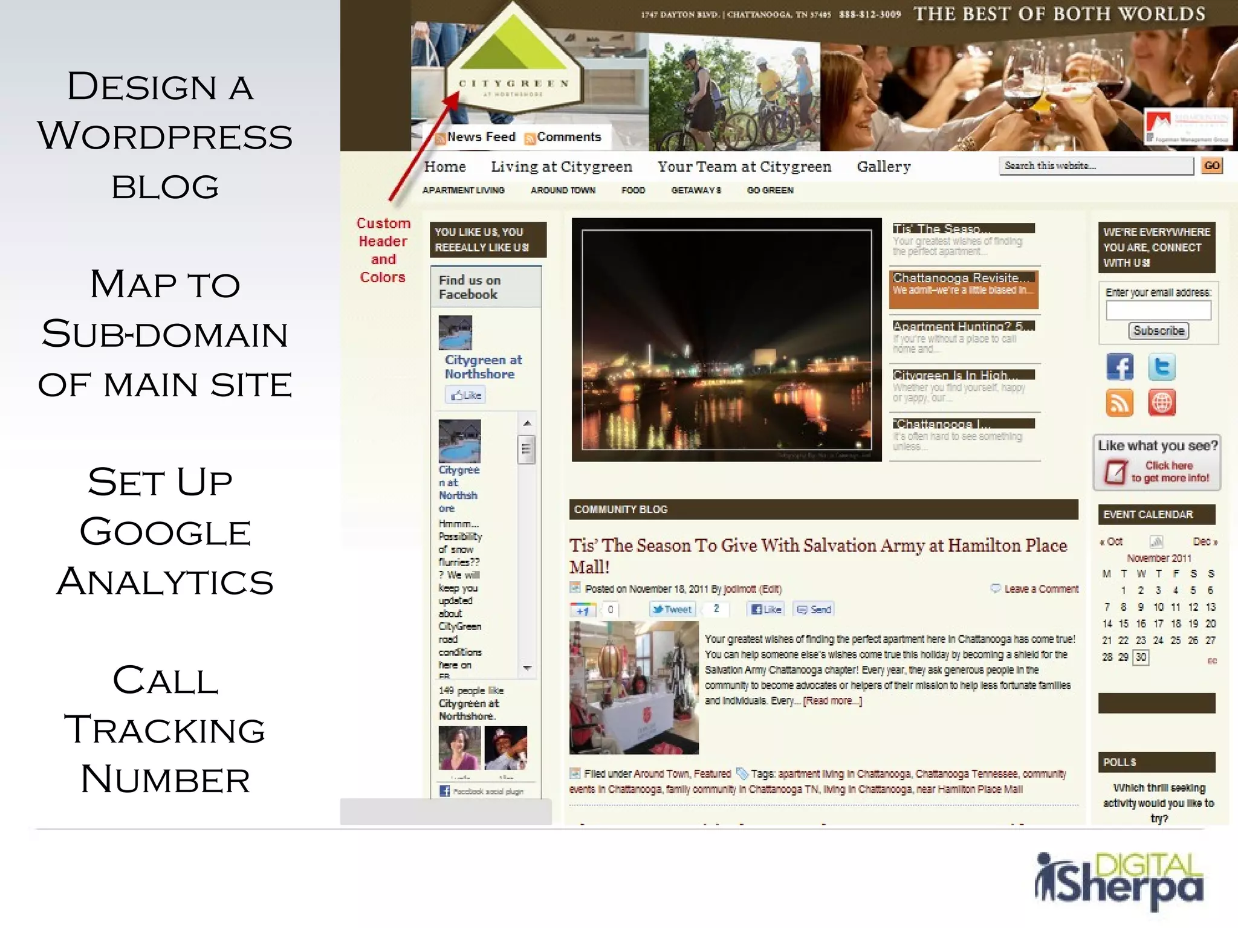Click the Salvation Army post thumbnail
The width and height of the screenshot is (1238, 928).
point(634,688)
